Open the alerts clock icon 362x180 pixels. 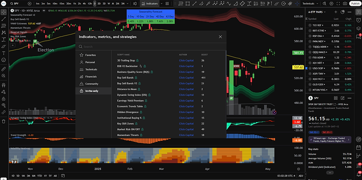(358, 20)
